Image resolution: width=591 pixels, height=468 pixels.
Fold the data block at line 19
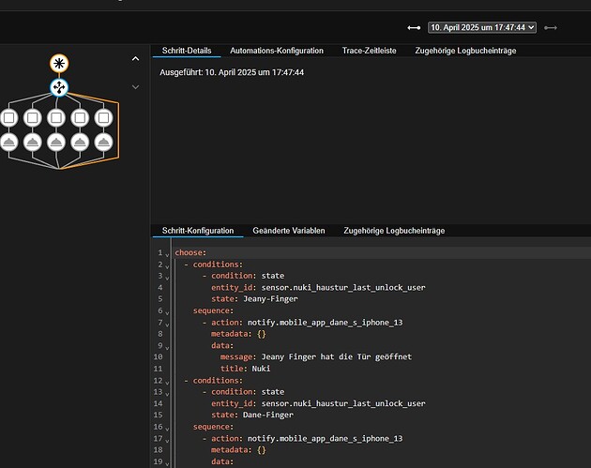coord(167,464)
